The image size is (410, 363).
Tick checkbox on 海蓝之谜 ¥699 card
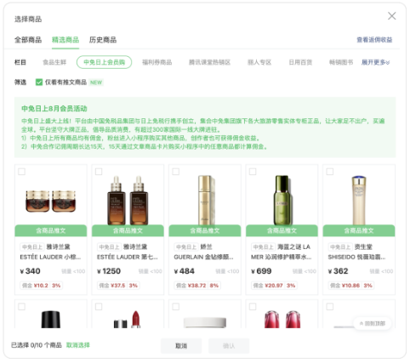pos(253,172)
